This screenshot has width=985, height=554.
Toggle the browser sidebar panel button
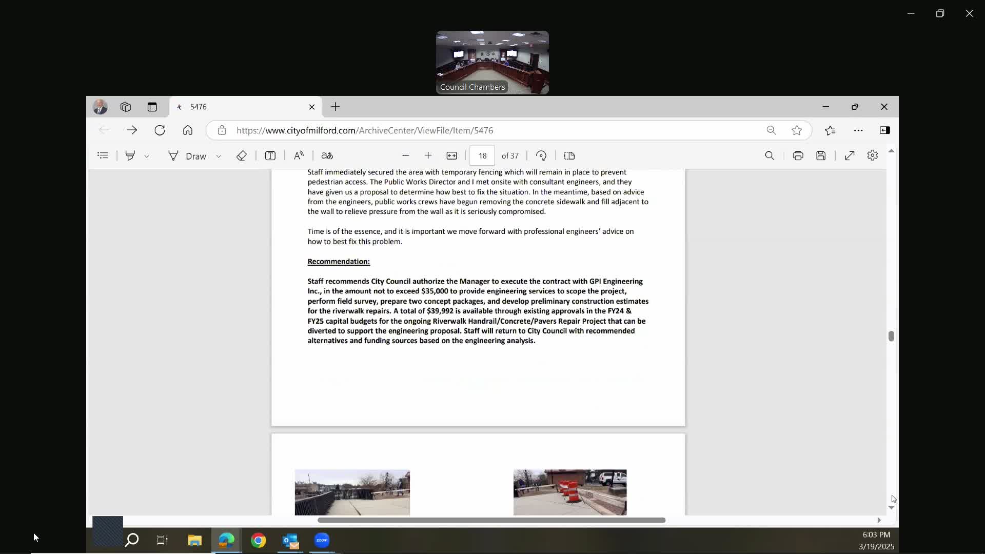coord(885,130)
